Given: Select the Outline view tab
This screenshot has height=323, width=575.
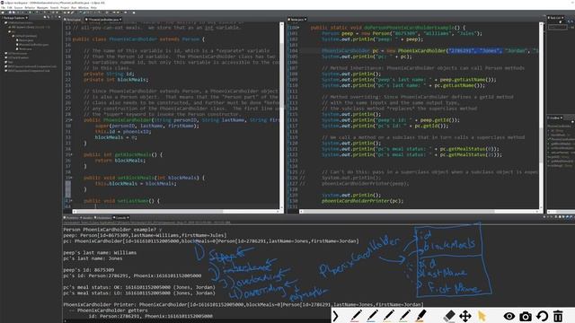Looking at the screenshot, I should point(556,118).
